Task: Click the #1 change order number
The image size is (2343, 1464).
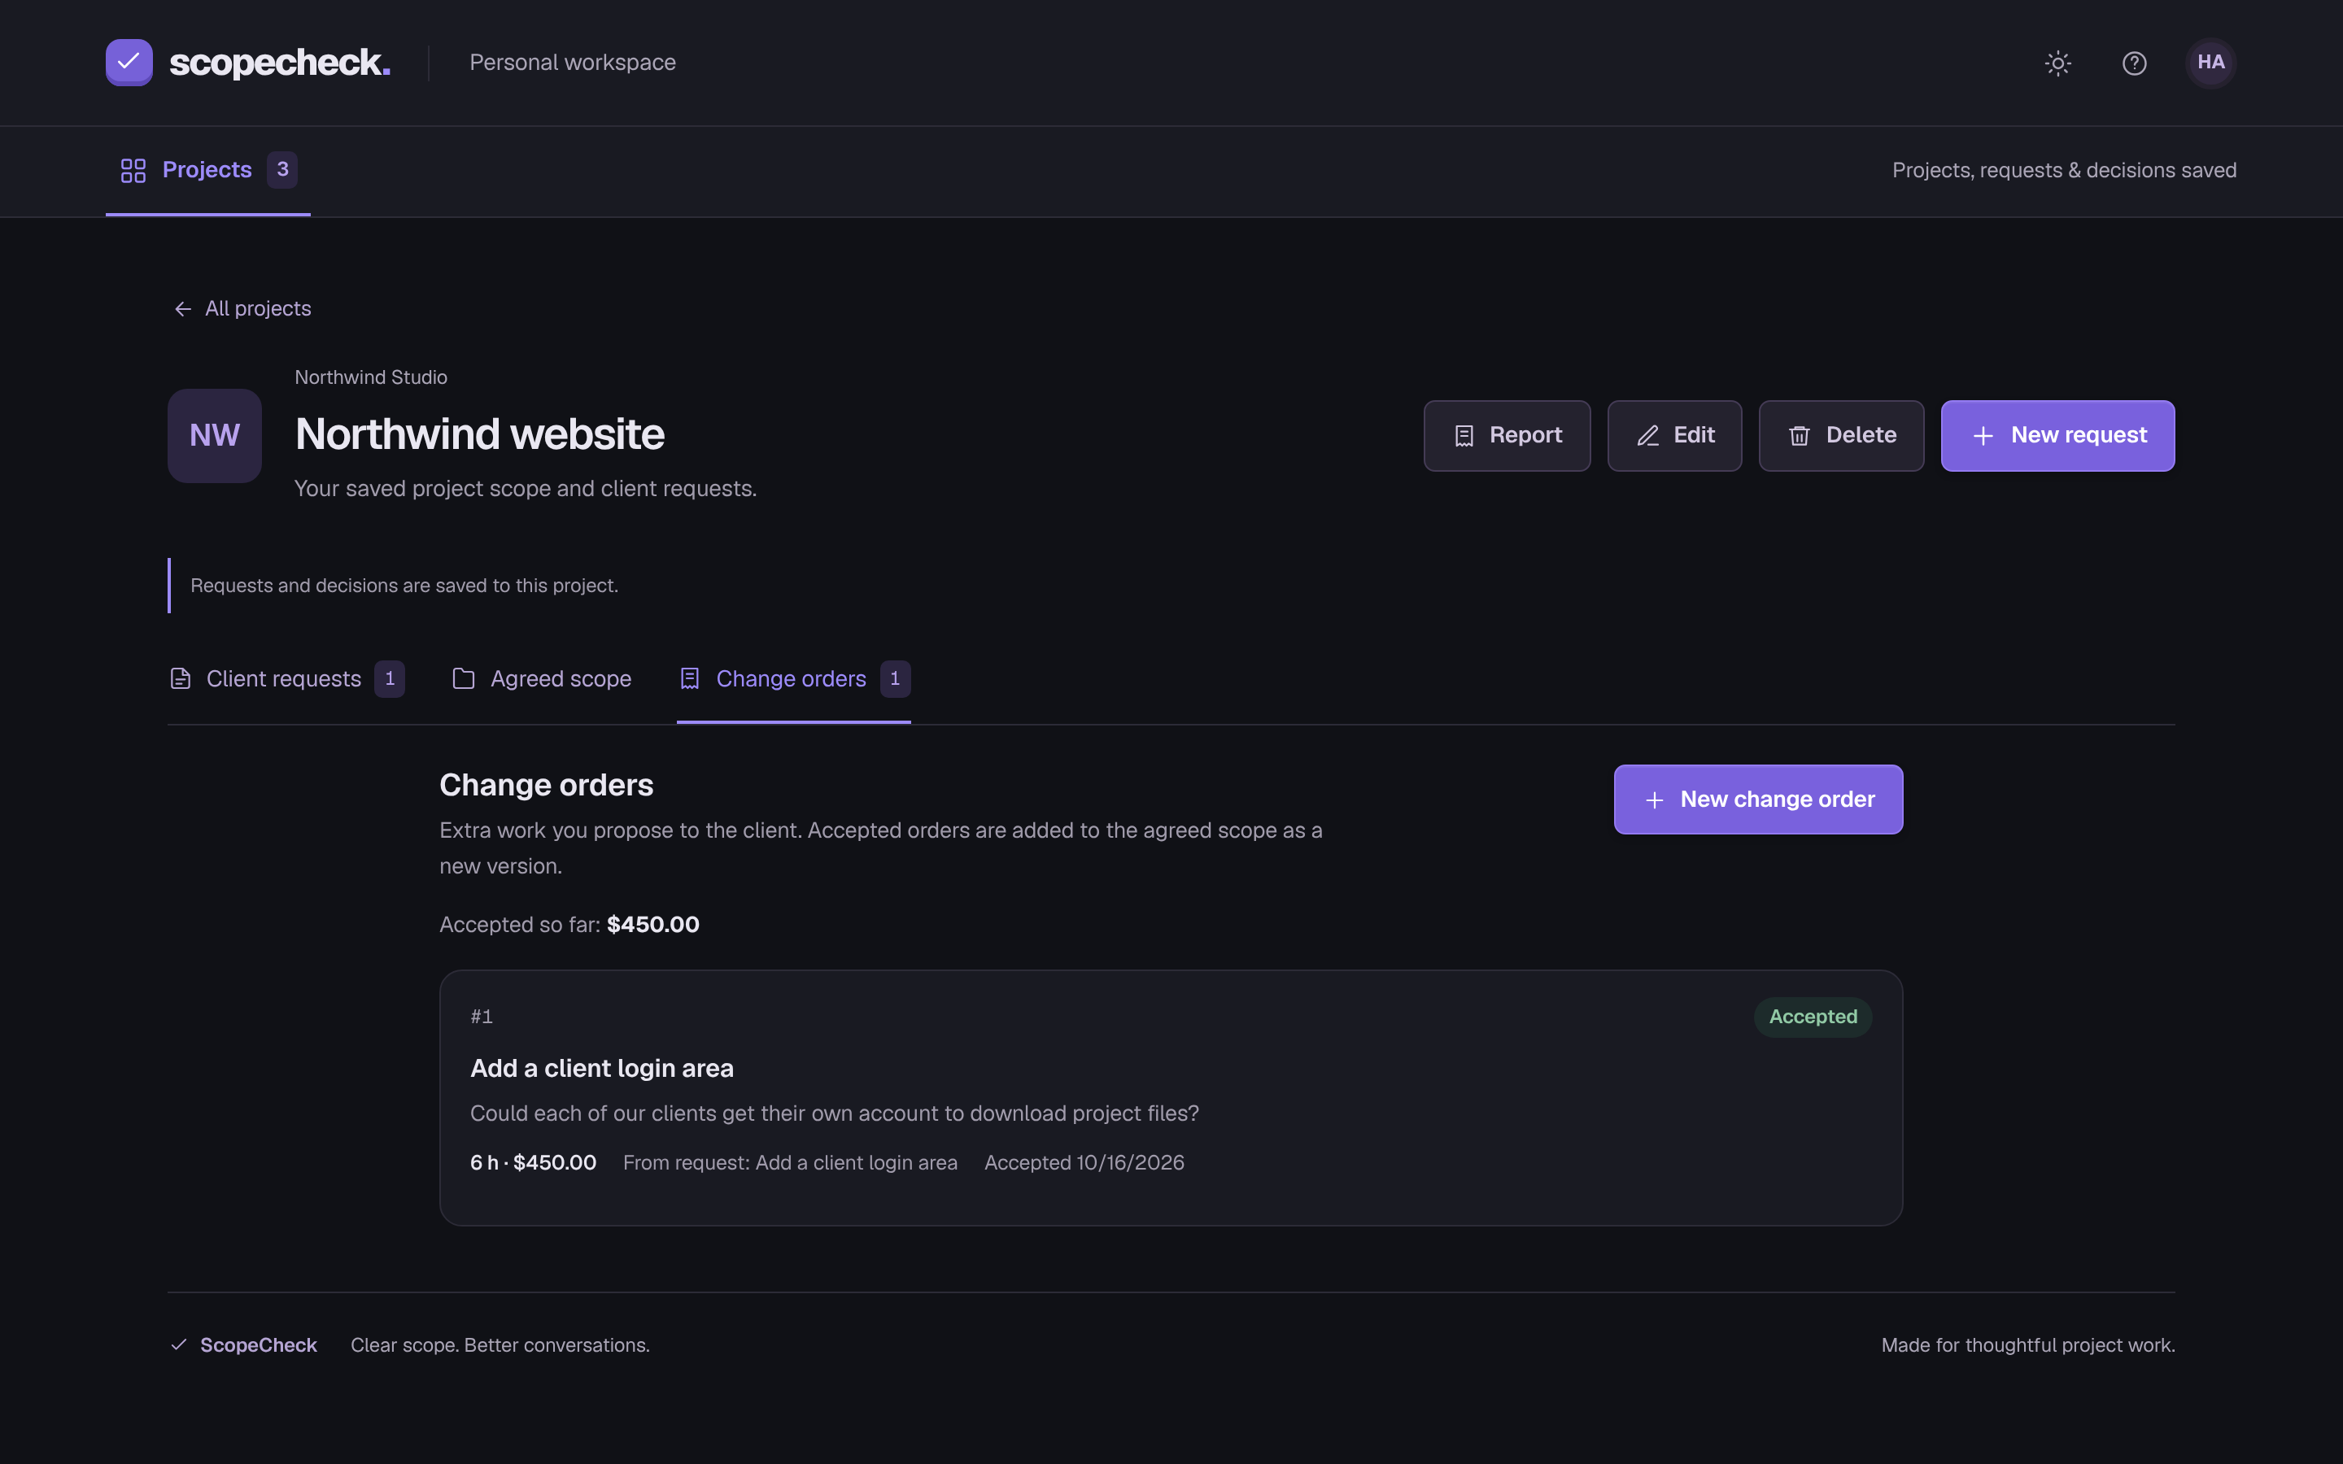Action: click(481, 1017)
